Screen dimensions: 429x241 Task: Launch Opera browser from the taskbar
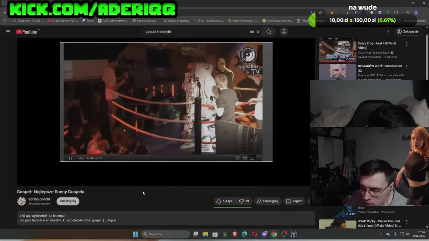click(x=255, y=234)
